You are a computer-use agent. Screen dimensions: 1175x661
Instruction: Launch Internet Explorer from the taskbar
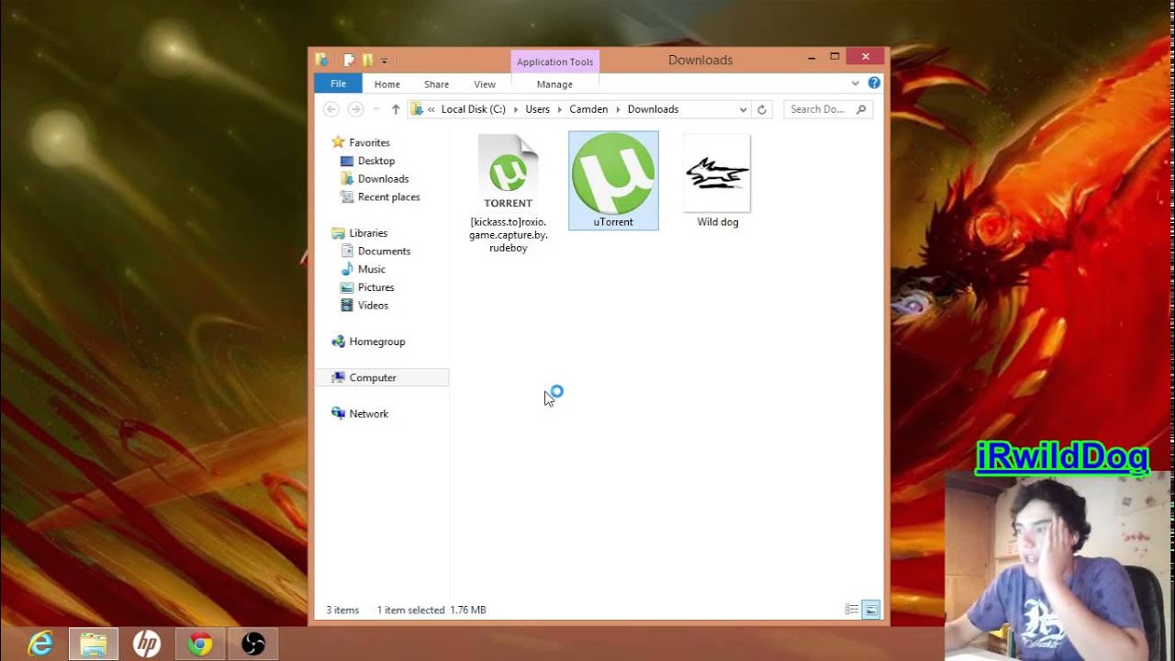pos(39,644)
